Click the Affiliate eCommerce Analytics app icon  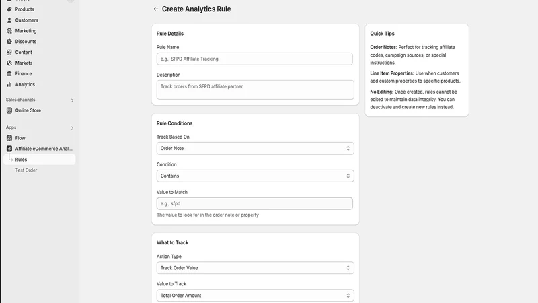pyautogui.click(x=9, y=149)
